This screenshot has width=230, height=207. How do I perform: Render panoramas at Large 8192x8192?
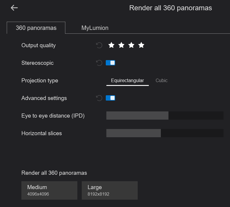click(x=110, y=190)
